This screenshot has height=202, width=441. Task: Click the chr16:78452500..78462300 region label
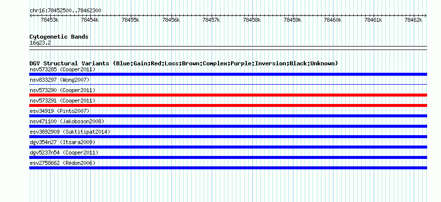point(65,10)
